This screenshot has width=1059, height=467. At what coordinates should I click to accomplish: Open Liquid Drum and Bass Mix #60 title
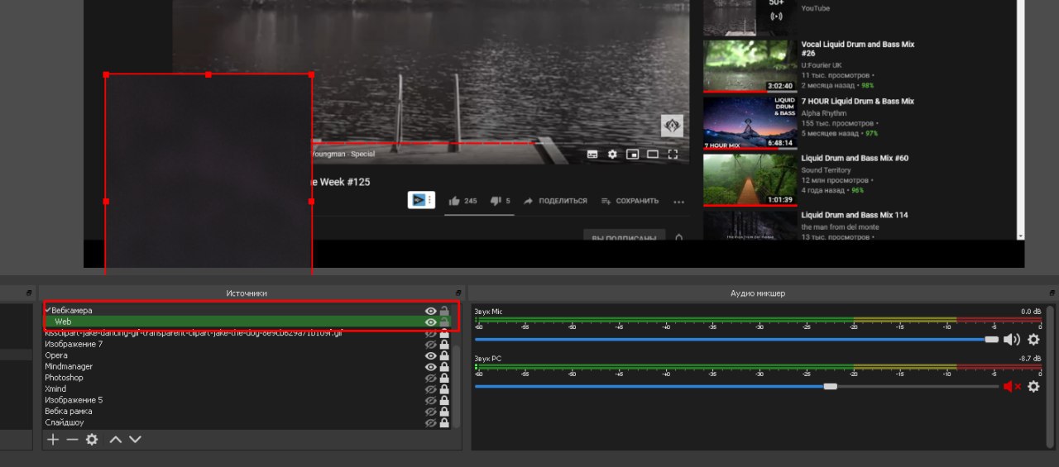click(855, 158)
